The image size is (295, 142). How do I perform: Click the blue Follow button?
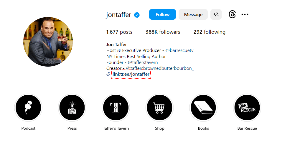(x=162, y=14)
